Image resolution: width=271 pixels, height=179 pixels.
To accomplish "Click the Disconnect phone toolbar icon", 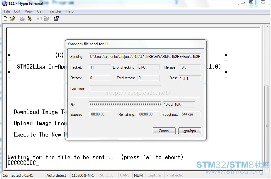I will (x=30, y=19).
